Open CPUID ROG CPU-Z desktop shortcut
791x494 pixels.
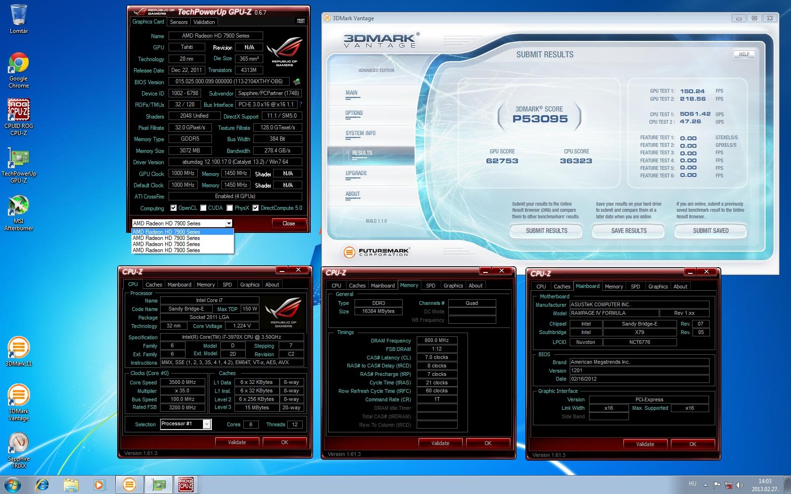point(19,117)
